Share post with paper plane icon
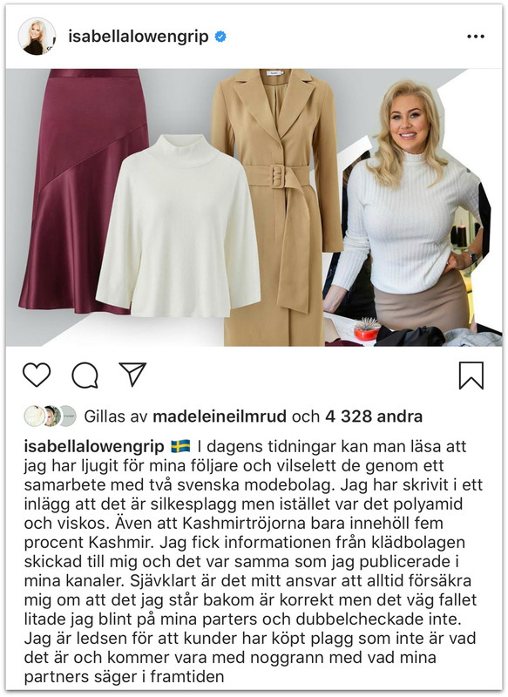The image size is (508, 697). click(132, 375)
